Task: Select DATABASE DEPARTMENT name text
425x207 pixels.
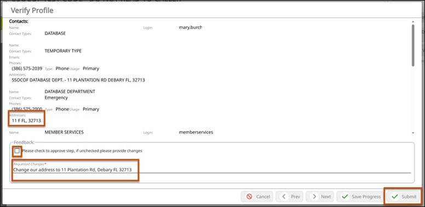Action: (70, 91)
